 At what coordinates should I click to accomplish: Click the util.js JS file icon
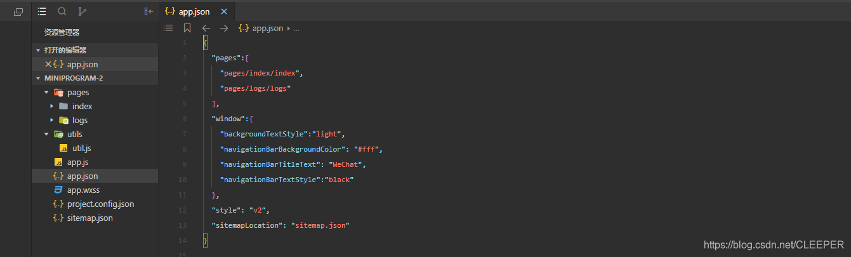[63, 148]
